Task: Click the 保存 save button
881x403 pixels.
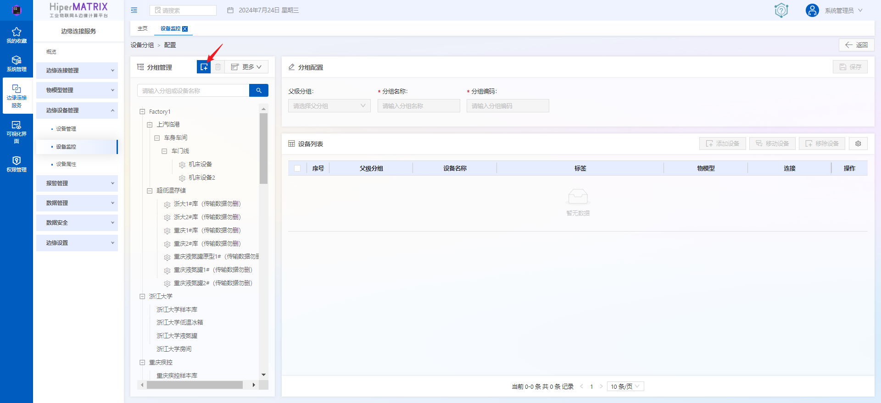Action: click(850, 67)
